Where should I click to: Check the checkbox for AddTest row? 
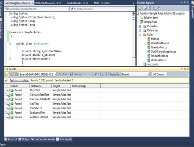point(6,104)
